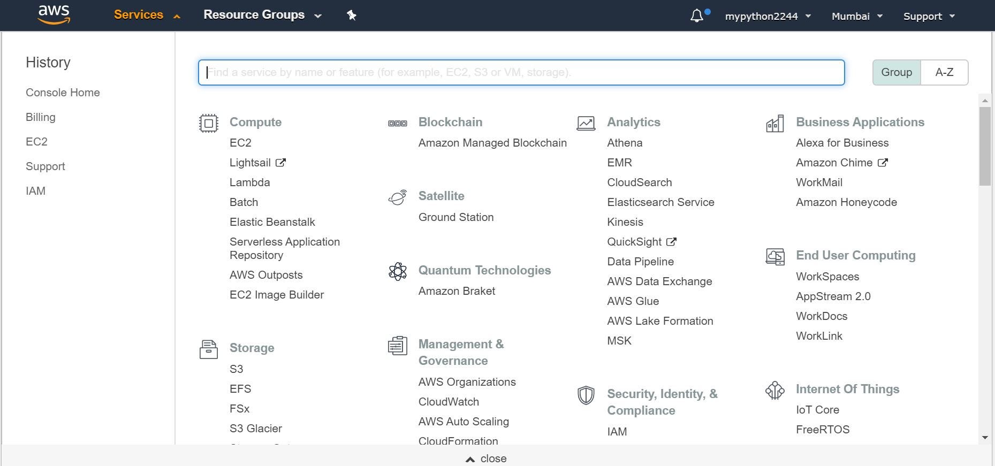Open Billing from History
Image resolution: width=995 pixels, height=466 pixels.
point(41,117)
